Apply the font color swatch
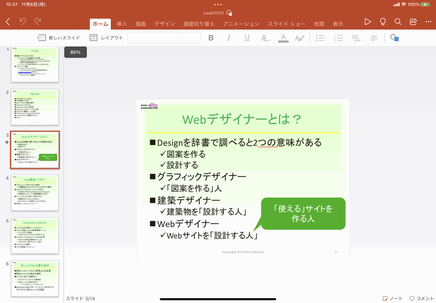Viewport: 436px width, 303px height. 283,38
